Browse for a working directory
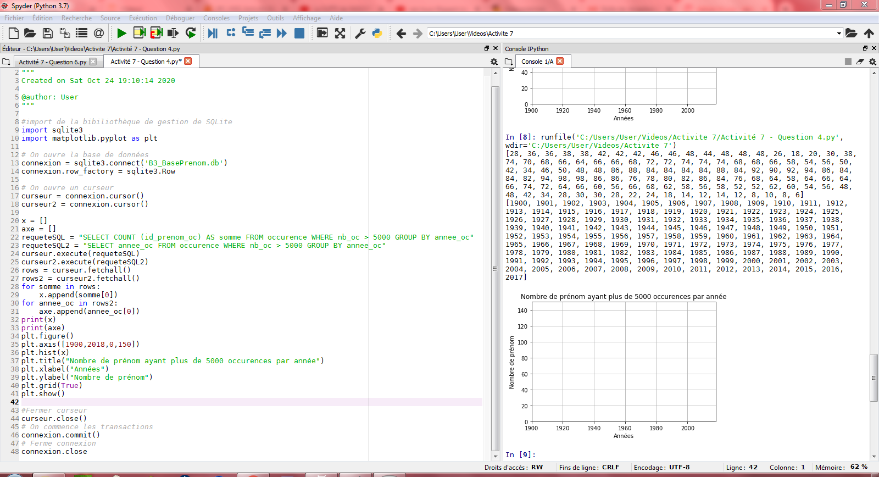The width and height of the screenshot is (879, 477). (x=851, y=33)
